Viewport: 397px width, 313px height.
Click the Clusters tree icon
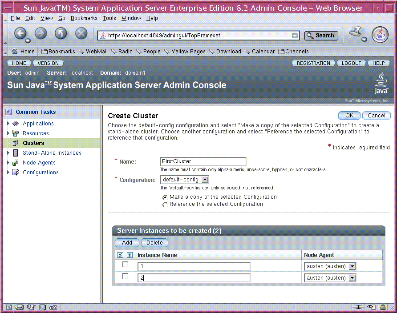click(16, 143)
